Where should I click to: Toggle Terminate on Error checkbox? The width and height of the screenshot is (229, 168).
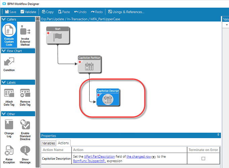click(x=203, y=159)
